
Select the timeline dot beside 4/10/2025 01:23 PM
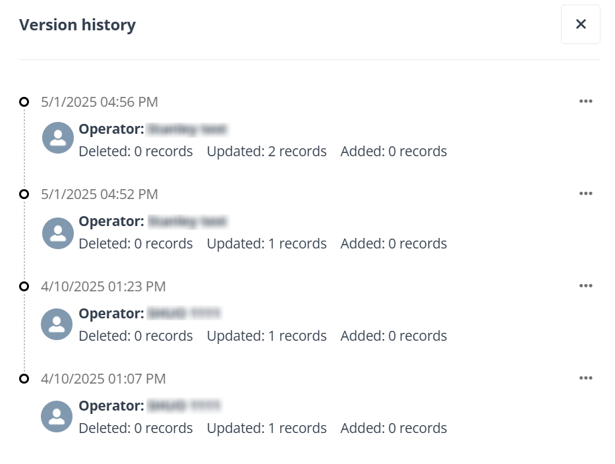point(24,285)
